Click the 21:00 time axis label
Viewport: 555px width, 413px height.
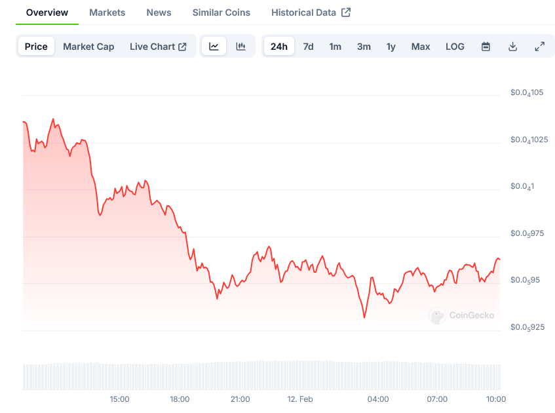click(240, 399)
